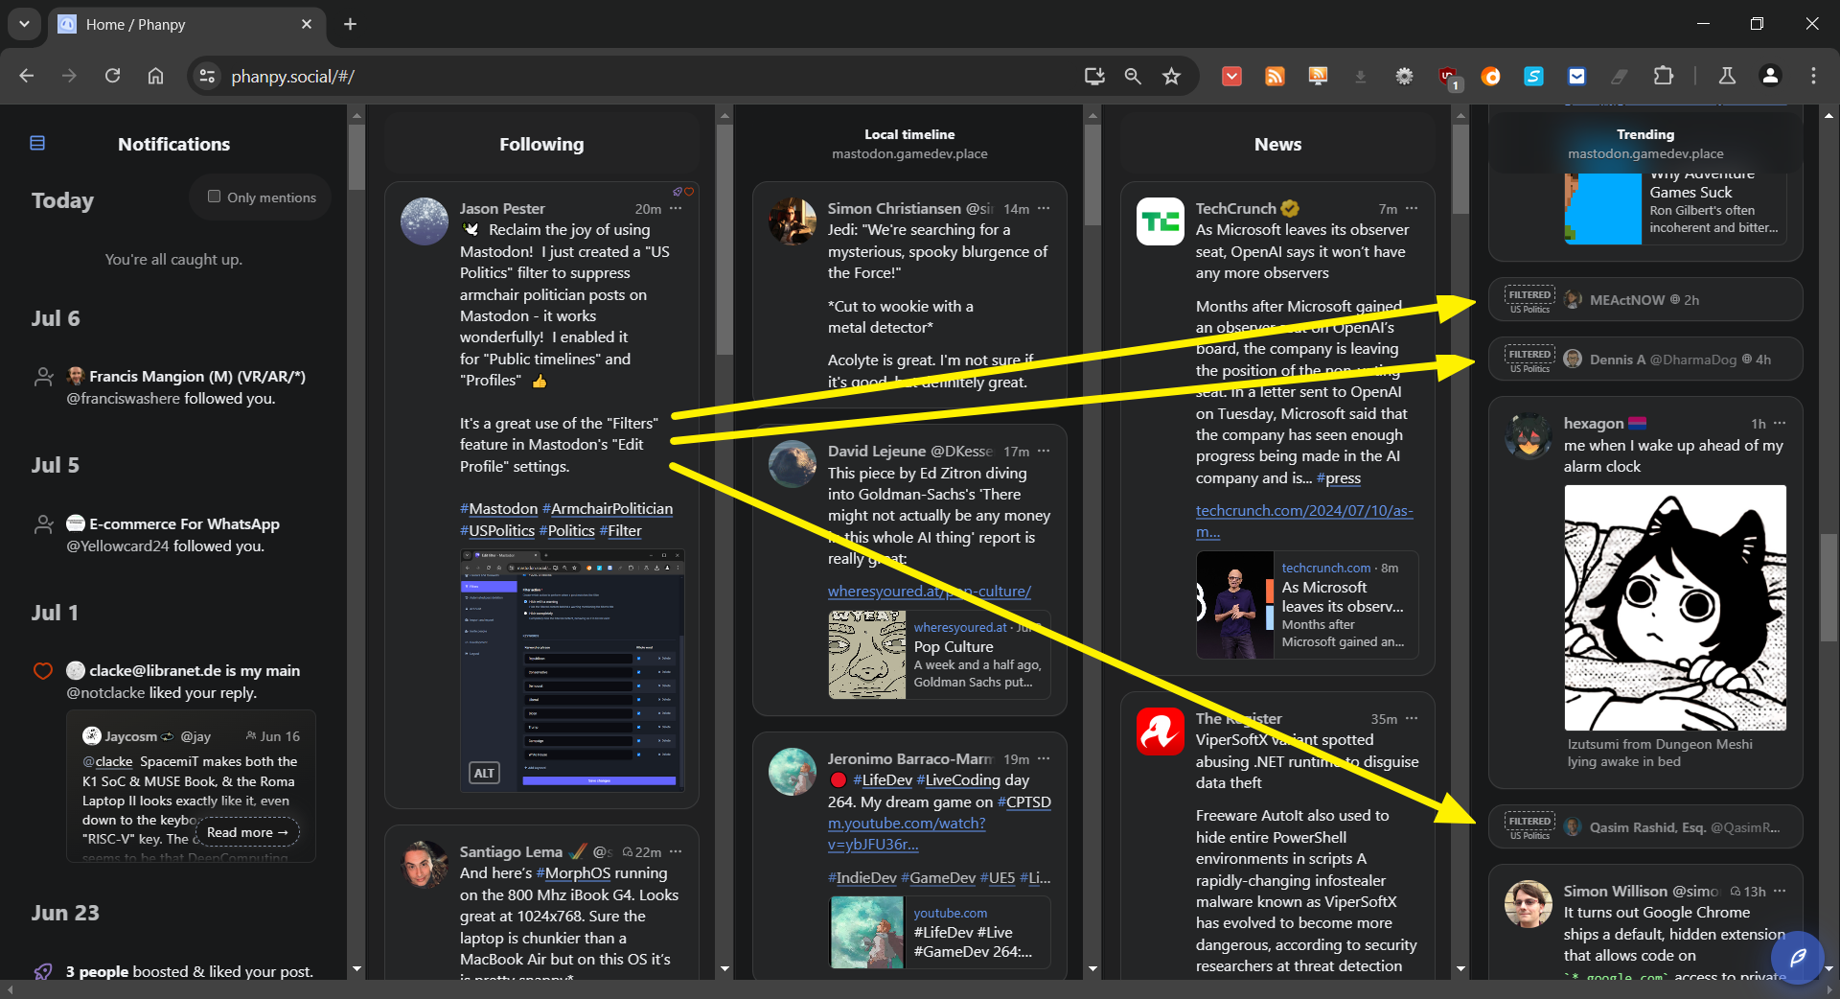This screenshot has width=1840, height=999.
Task: Click the TechCrunch avatar logo
Action: 1161,221
